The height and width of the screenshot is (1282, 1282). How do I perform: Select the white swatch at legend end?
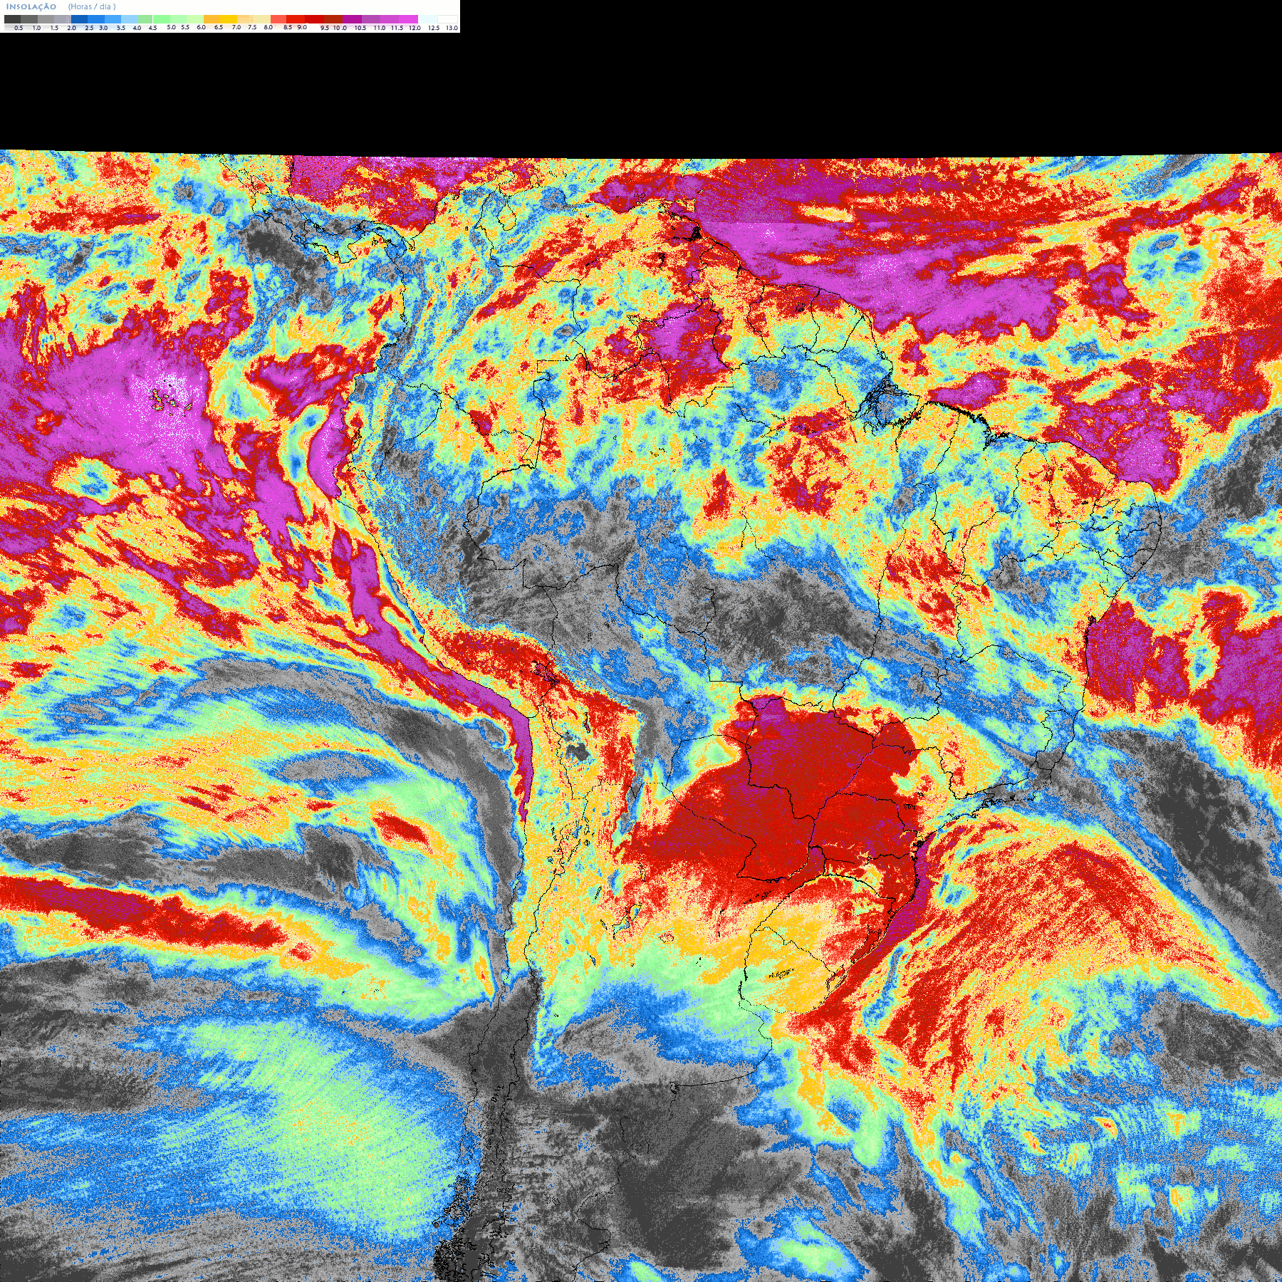[447, 19]
